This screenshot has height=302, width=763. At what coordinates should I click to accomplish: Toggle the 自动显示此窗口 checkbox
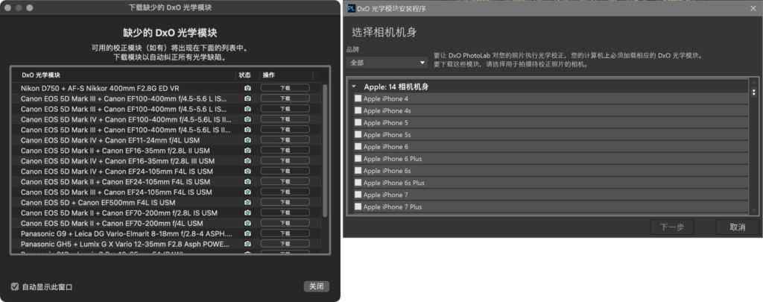point(15,286)
